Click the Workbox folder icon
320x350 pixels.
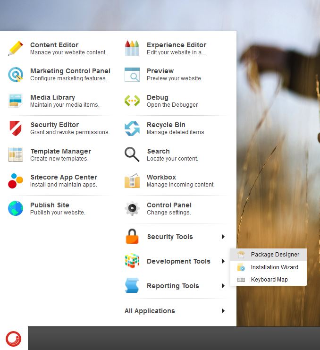132,181
